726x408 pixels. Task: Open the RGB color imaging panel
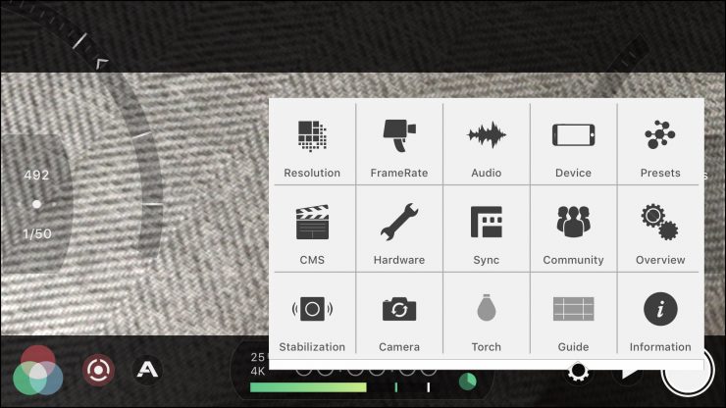38,372
